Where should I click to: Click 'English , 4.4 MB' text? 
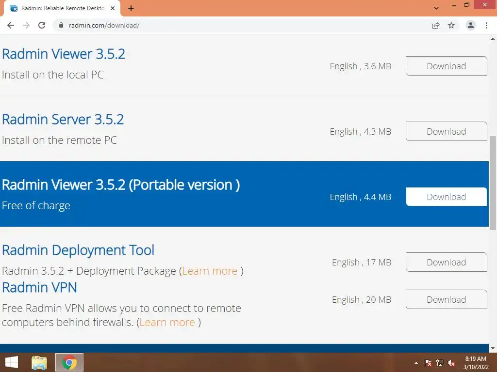pos(361,197)
